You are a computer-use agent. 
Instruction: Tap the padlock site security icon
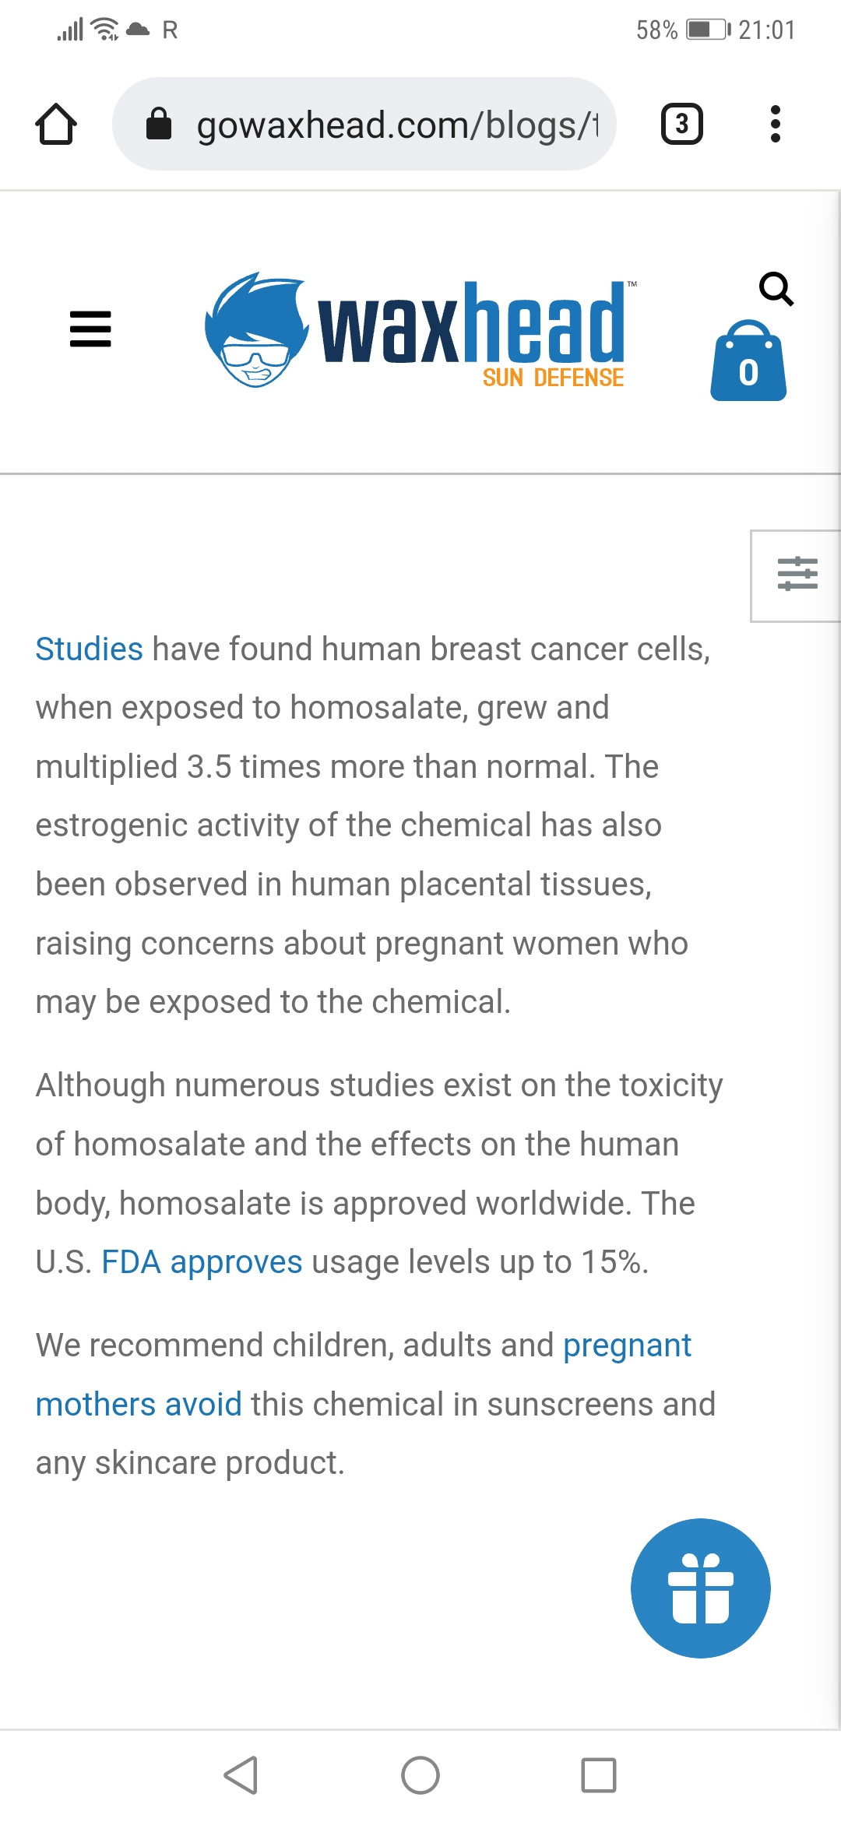[x=159, y=124]
